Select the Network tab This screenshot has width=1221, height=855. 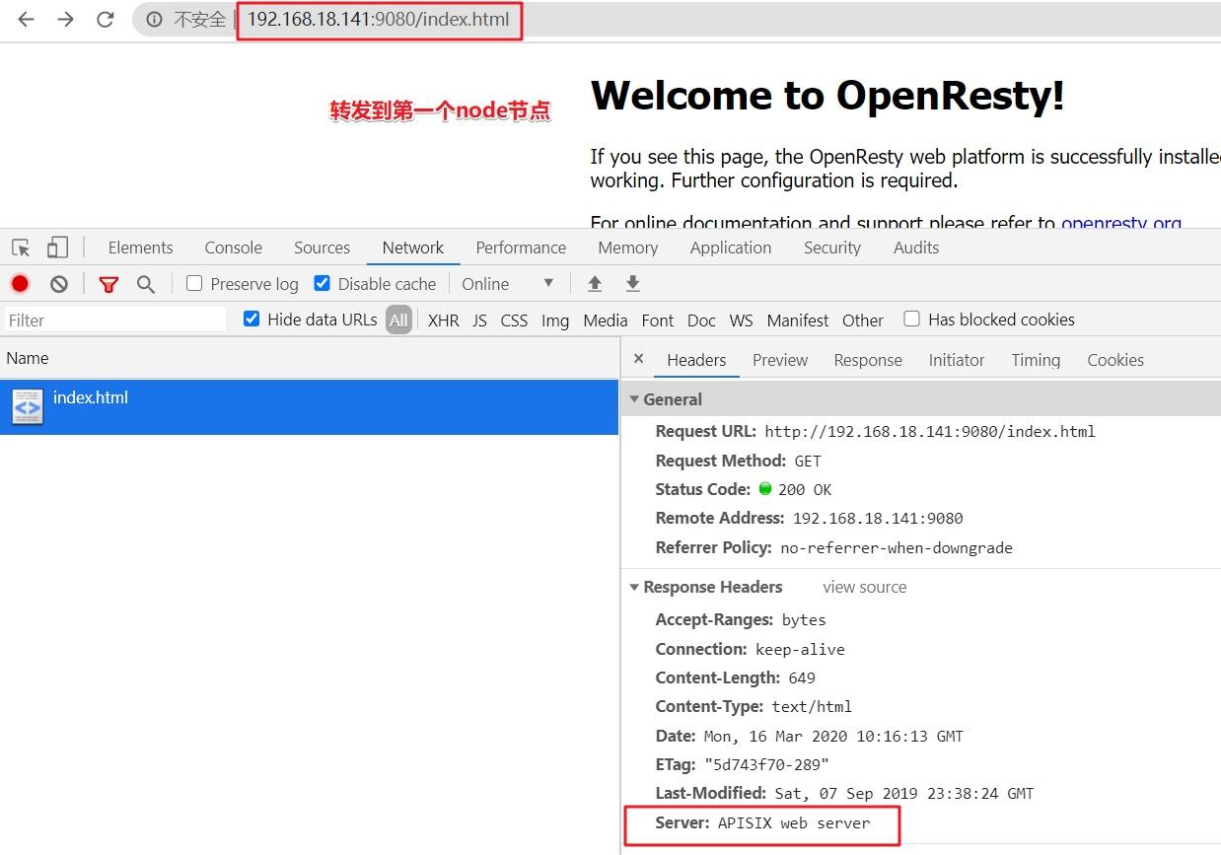[413, 248]
